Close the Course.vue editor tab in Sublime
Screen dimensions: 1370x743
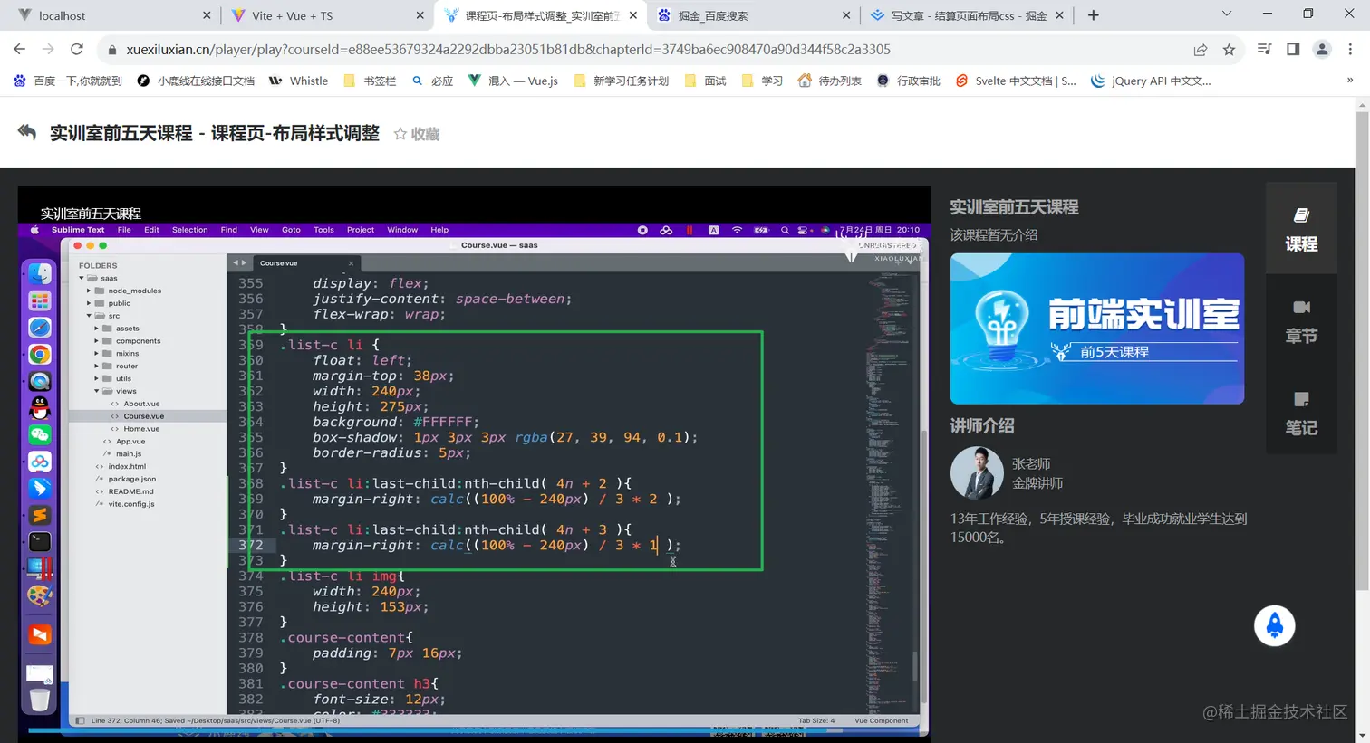351,263
